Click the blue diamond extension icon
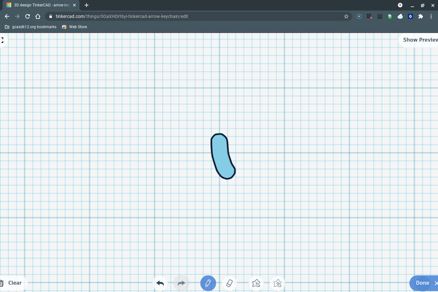438x292 pixels. click(410, 16)
